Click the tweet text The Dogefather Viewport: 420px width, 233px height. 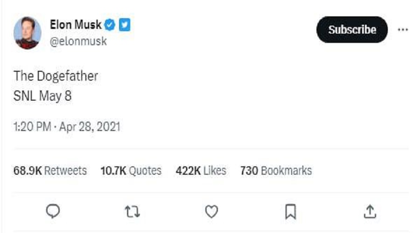[56, 76]
